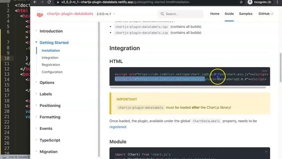The image size is (282, 159).
Task: Click the browser forward arrow
Action: coord(42,2)
